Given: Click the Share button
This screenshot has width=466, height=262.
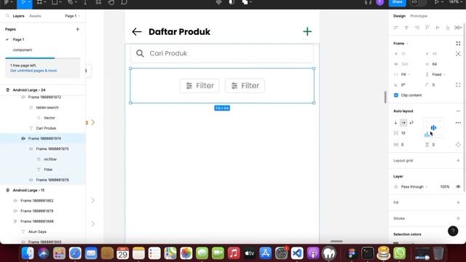Looking at the screenshot, I should click(x=397, y=2).
